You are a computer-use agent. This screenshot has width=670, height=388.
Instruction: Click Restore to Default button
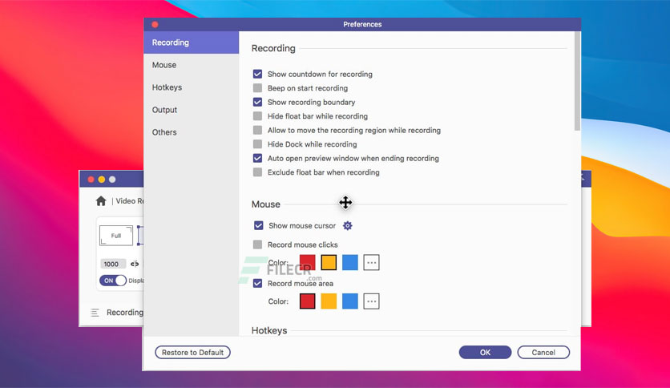click(x=192, y=353)
